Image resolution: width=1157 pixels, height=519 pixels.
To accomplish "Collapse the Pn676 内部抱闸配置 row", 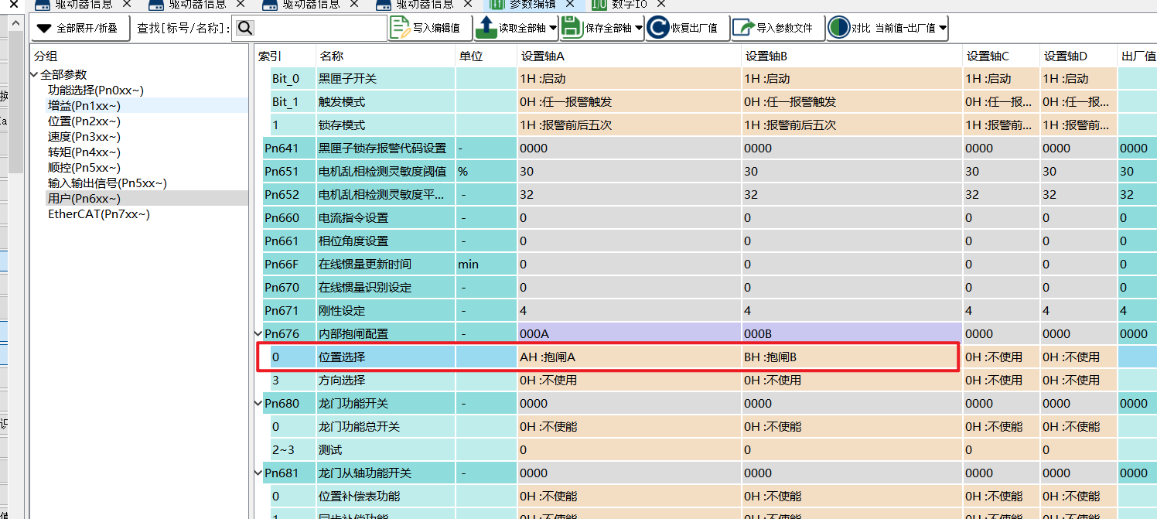I will coord(259,334).
